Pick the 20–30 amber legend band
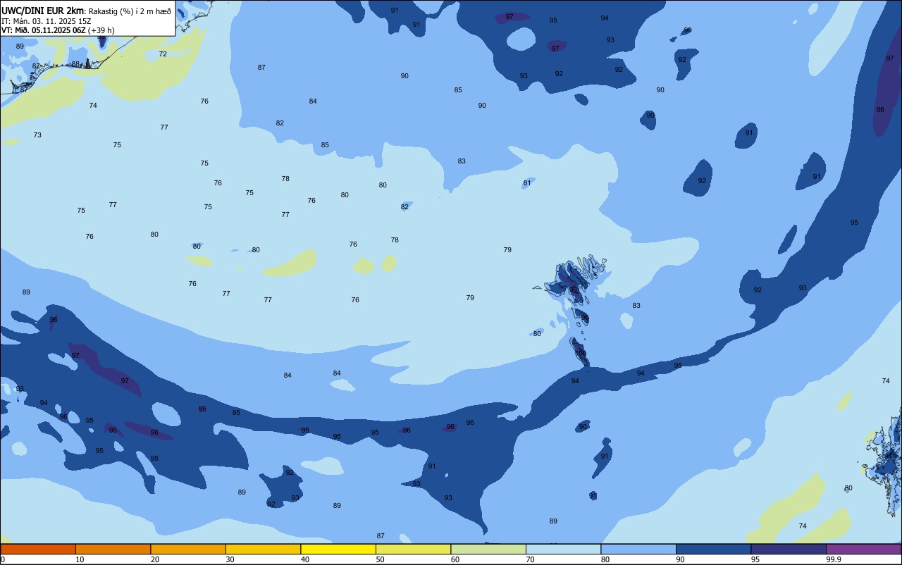The height and width of the screenshot is (565, 902). 188,549
